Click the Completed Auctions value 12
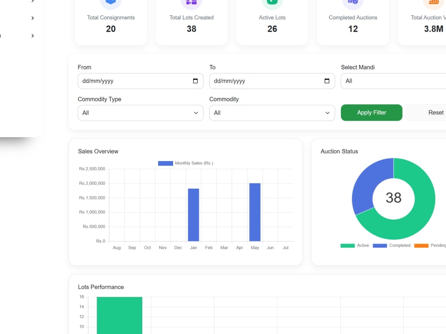The height and width of the screenshot is (334, 446). coord(353,29)
